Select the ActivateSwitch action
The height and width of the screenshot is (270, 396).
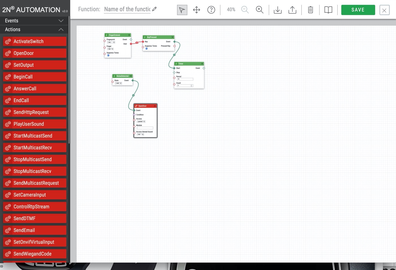tap(35, 42)
